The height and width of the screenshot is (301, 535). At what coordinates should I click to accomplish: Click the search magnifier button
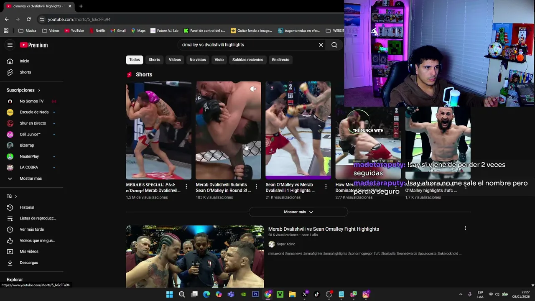coord(334,45)
